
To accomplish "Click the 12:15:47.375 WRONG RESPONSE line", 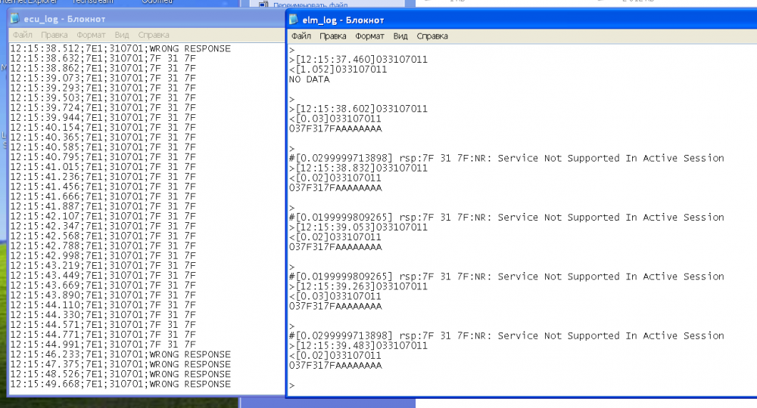I will tap(120, 364).
